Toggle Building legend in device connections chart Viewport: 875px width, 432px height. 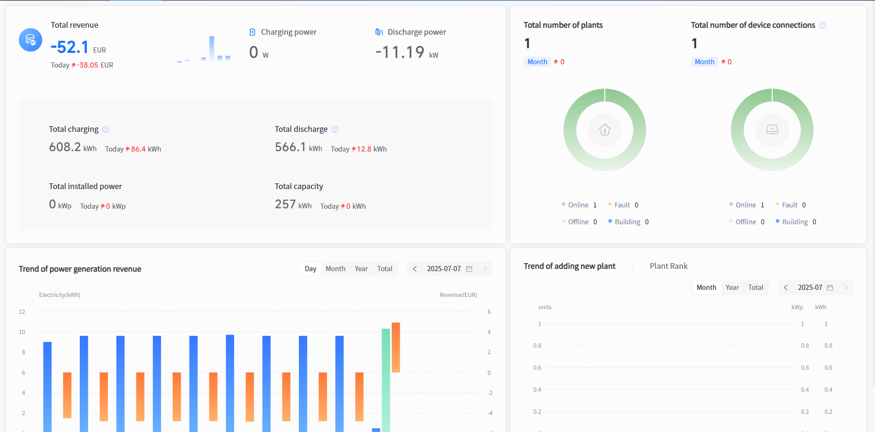(x=794, y=222)
